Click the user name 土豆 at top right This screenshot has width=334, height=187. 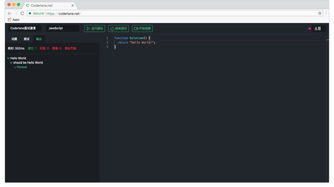coord(318,29)
